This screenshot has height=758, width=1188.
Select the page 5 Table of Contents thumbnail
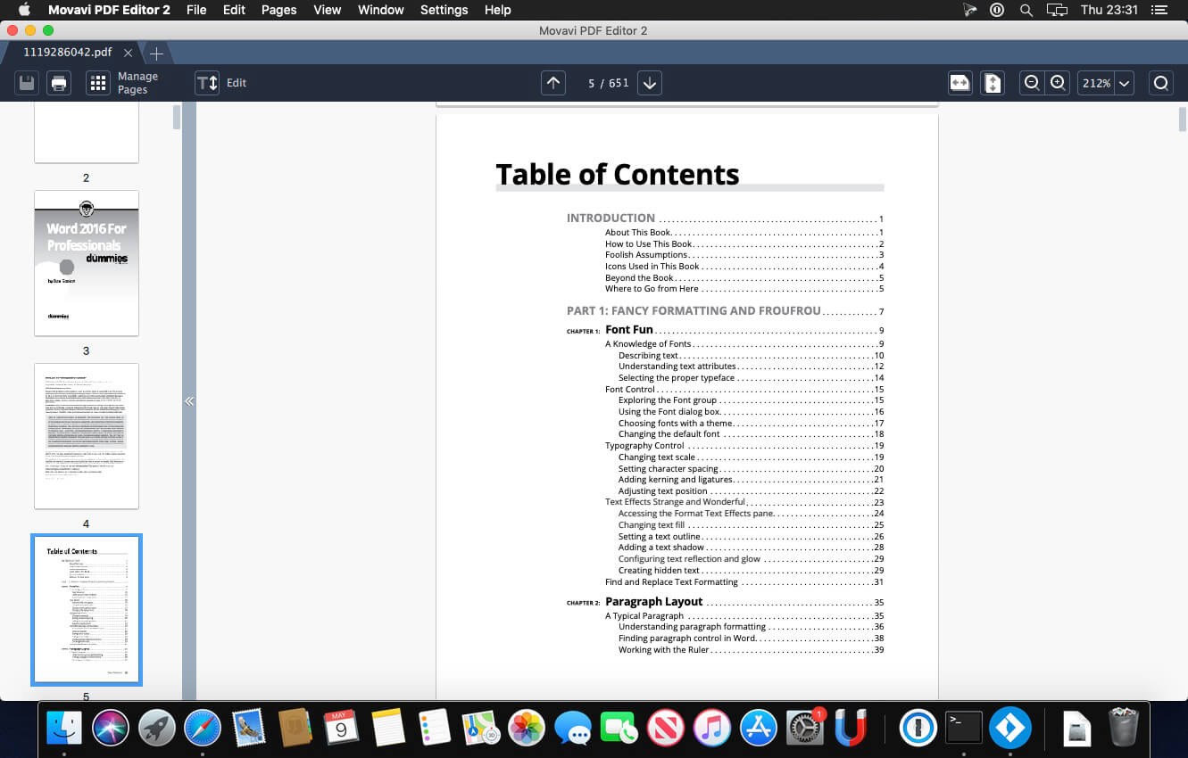click(87, 610)
